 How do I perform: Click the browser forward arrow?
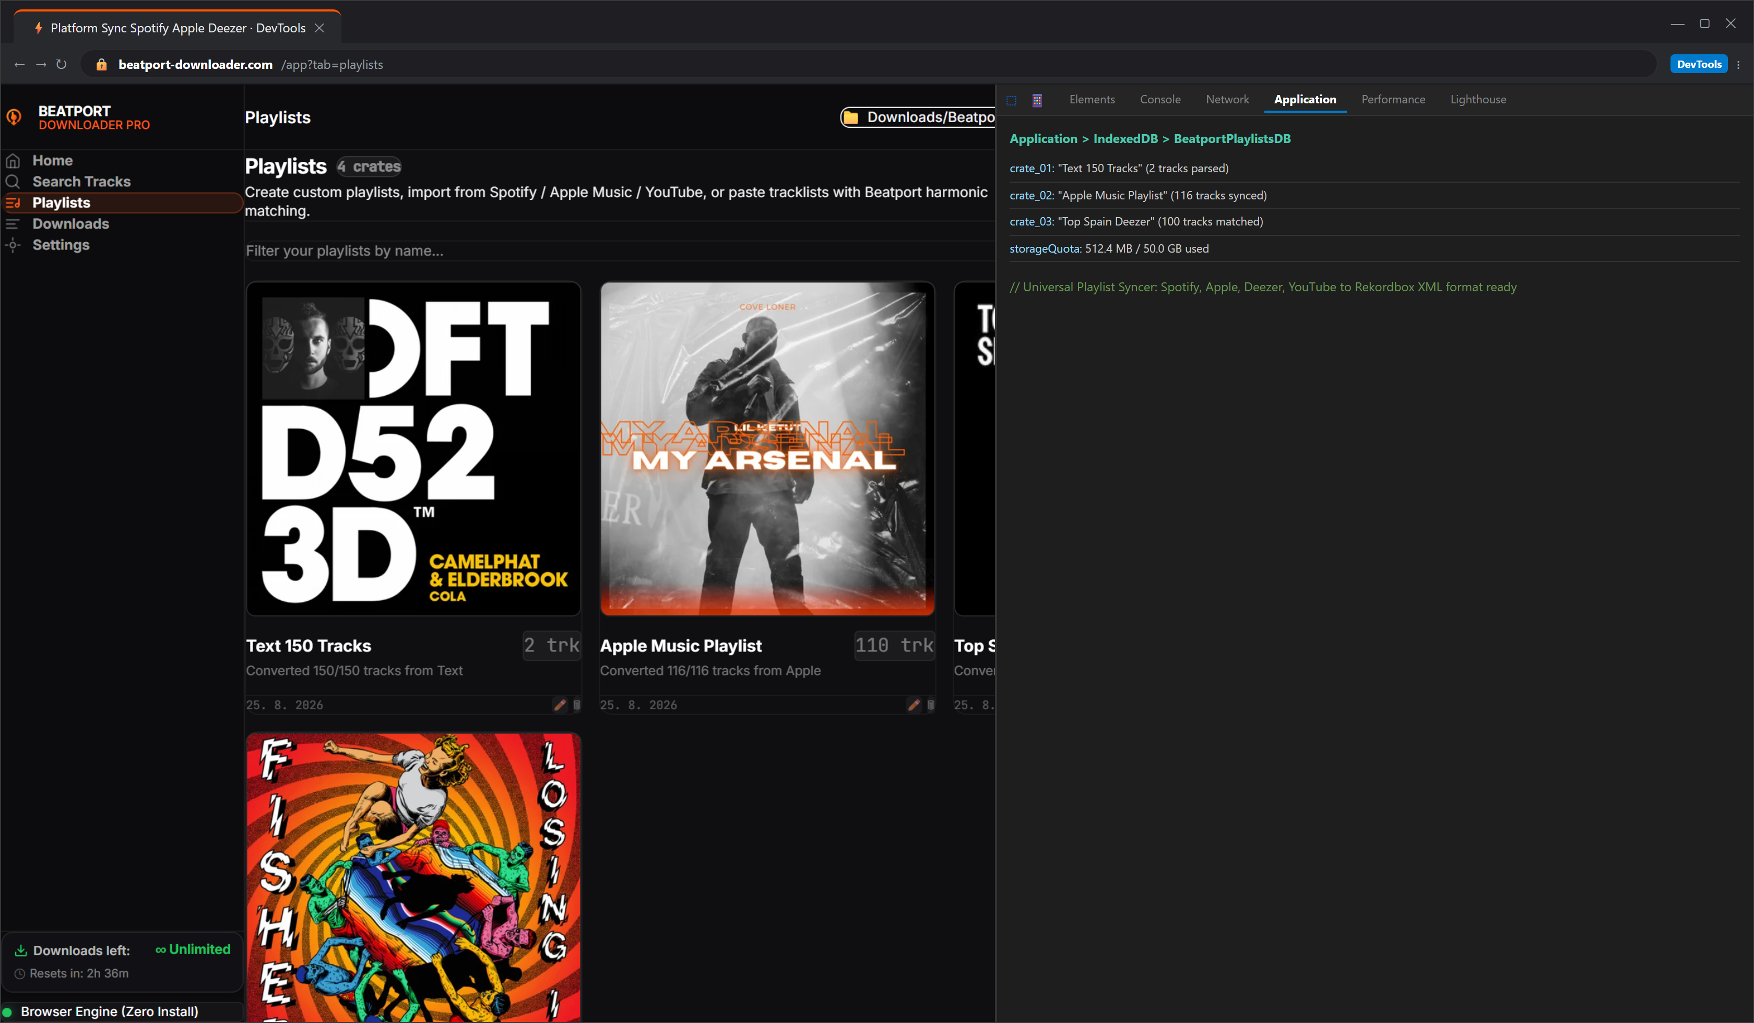pyautogui.click(x=41, y=65)
